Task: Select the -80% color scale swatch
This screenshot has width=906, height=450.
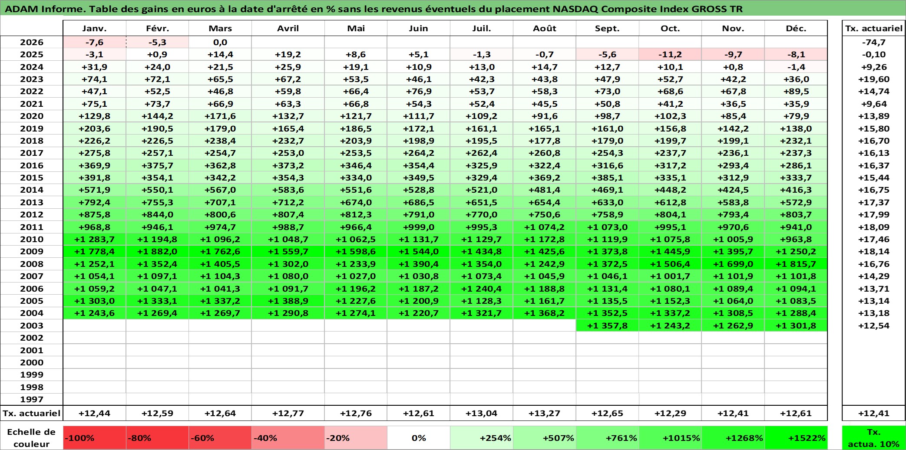Action: pyautogui.click(x=157, y=437)
